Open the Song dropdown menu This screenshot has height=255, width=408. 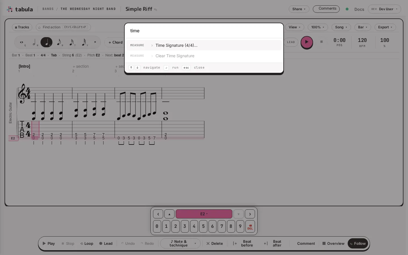point(341,27)
